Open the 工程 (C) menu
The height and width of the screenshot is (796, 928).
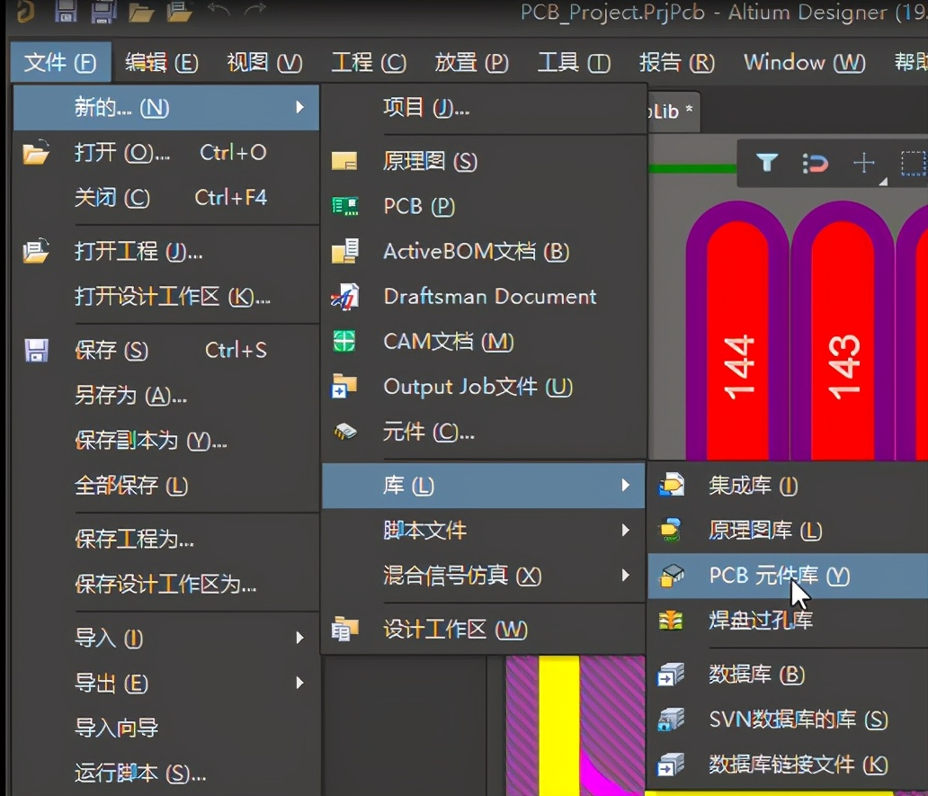(369, 61)
